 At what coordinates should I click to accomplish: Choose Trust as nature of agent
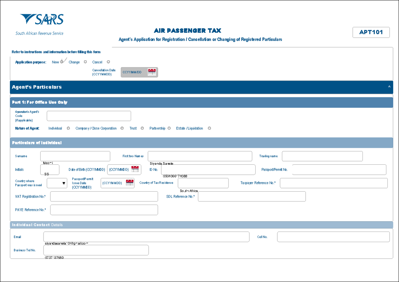click(x=142, y=128)
